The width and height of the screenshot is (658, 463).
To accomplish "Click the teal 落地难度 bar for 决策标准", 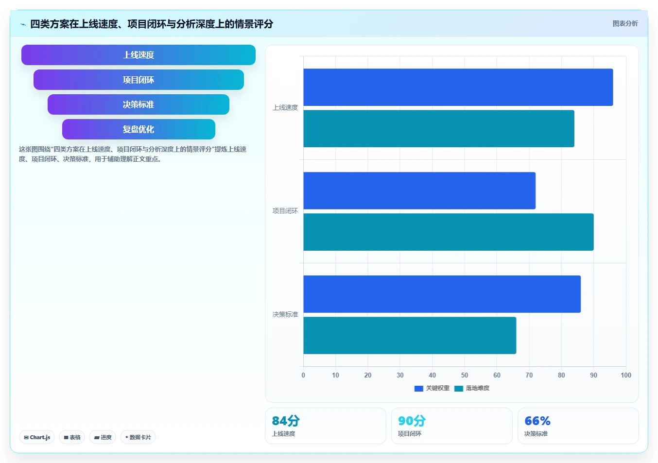I will [410, 336].
